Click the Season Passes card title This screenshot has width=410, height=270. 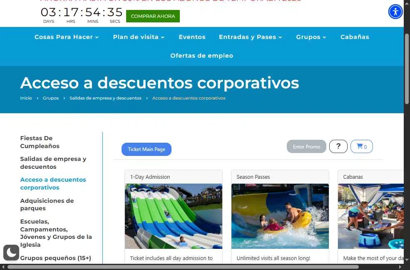pyautogui.click(x=253, y=177)
